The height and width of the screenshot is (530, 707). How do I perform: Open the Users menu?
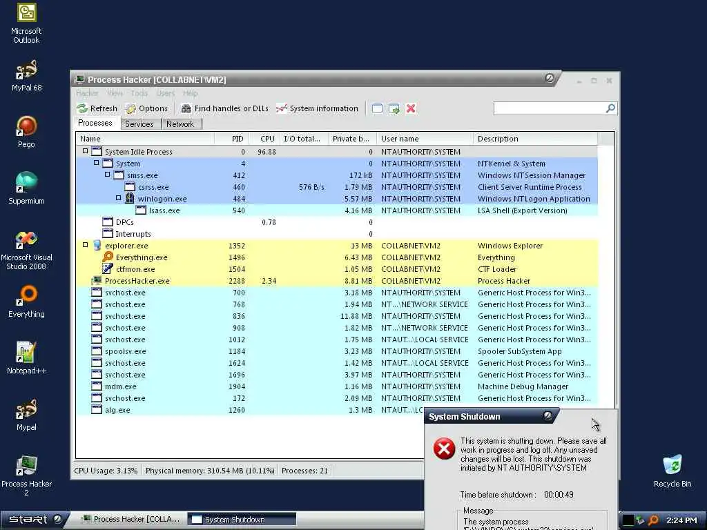pos(166,93)
